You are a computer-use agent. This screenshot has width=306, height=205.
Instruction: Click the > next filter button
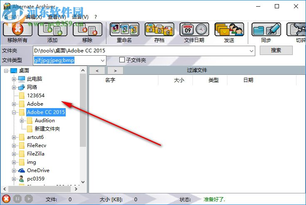(x=115, y=71)
